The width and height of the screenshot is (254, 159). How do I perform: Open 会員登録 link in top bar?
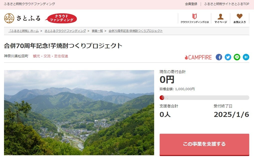pyautogui.click(x=191, y=4)
